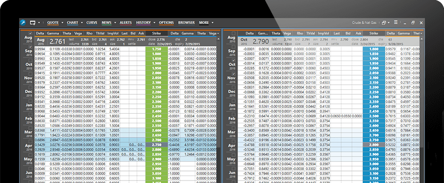Viewport: 444px width, 183px height.
Task: Select blue strike cell 3.150
Action: pyautogui.click(x=374, y=178)
